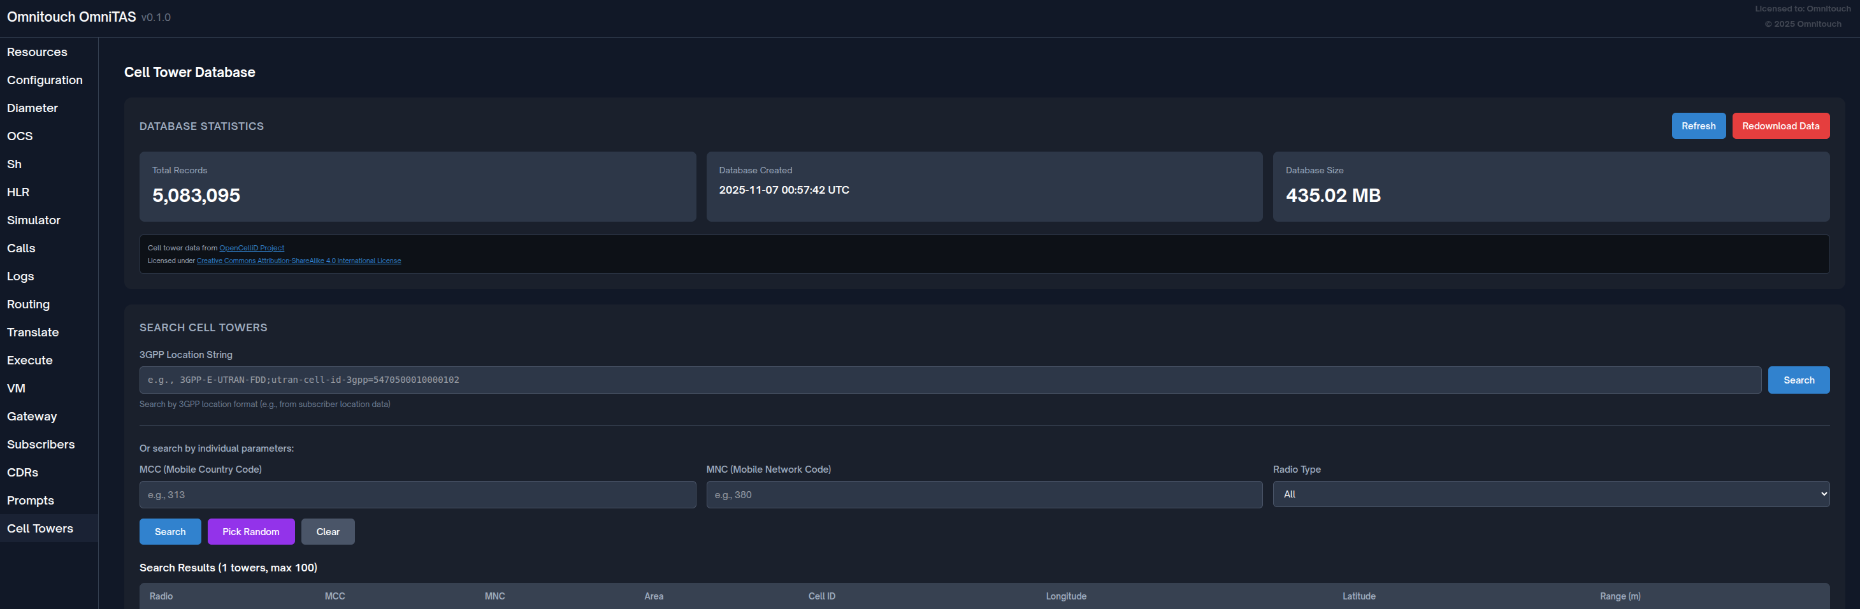1860x609 pixels.
Task: Open Resources in the sidebar
Action: coord(37,52)
